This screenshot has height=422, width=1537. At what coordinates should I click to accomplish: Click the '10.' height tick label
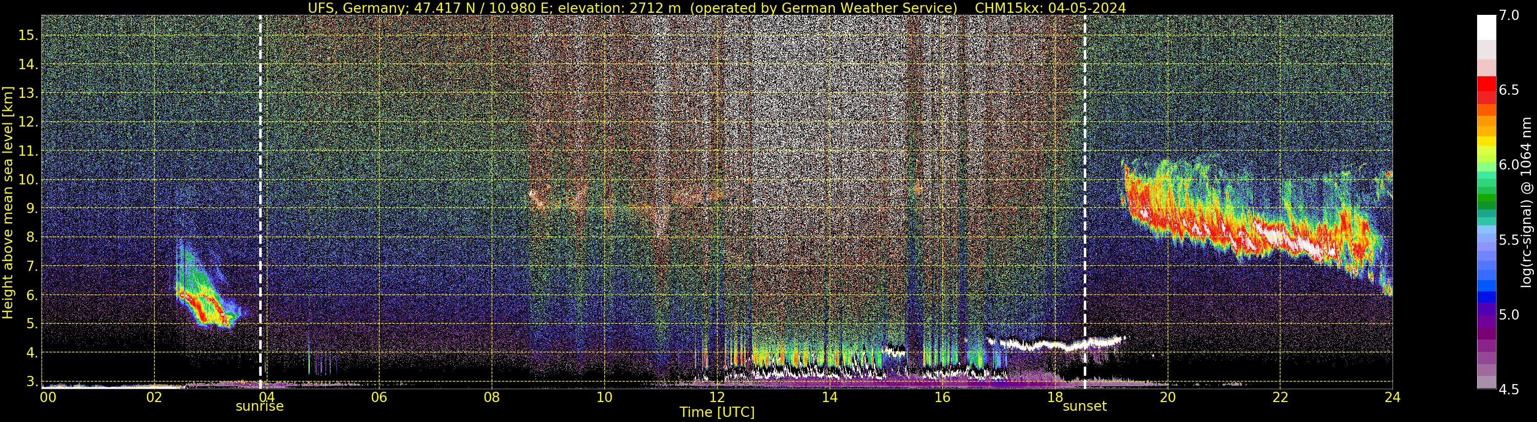click(28, 180)
